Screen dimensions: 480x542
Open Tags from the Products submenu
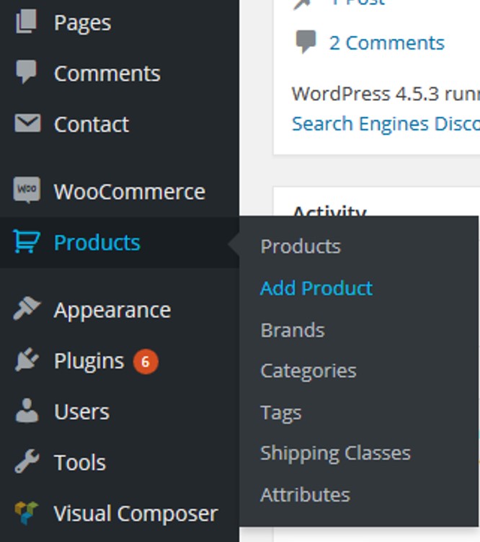(x=281, y=413)
